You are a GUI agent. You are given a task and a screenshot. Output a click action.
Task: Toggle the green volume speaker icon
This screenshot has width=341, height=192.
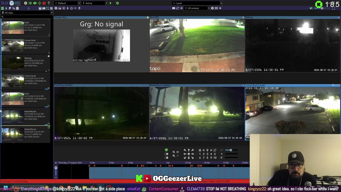[311, 8]
